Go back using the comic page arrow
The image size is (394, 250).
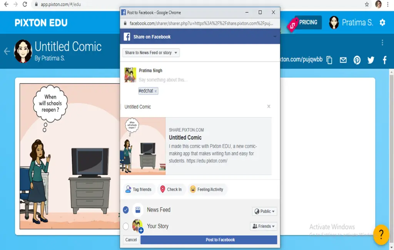7,51
